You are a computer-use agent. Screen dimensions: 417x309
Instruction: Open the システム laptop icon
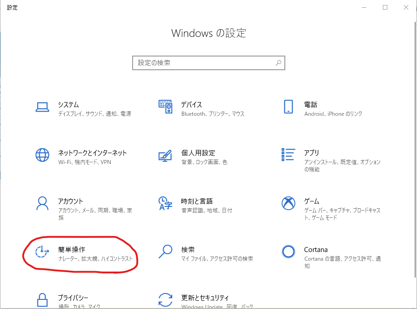(x=42, y=107)
